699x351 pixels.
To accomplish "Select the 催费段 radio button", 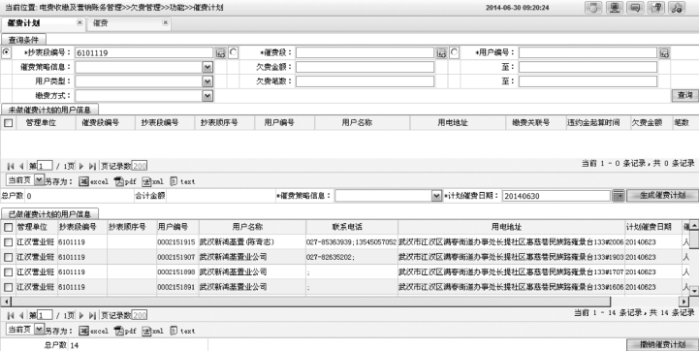I will click(x=233, y=52).
